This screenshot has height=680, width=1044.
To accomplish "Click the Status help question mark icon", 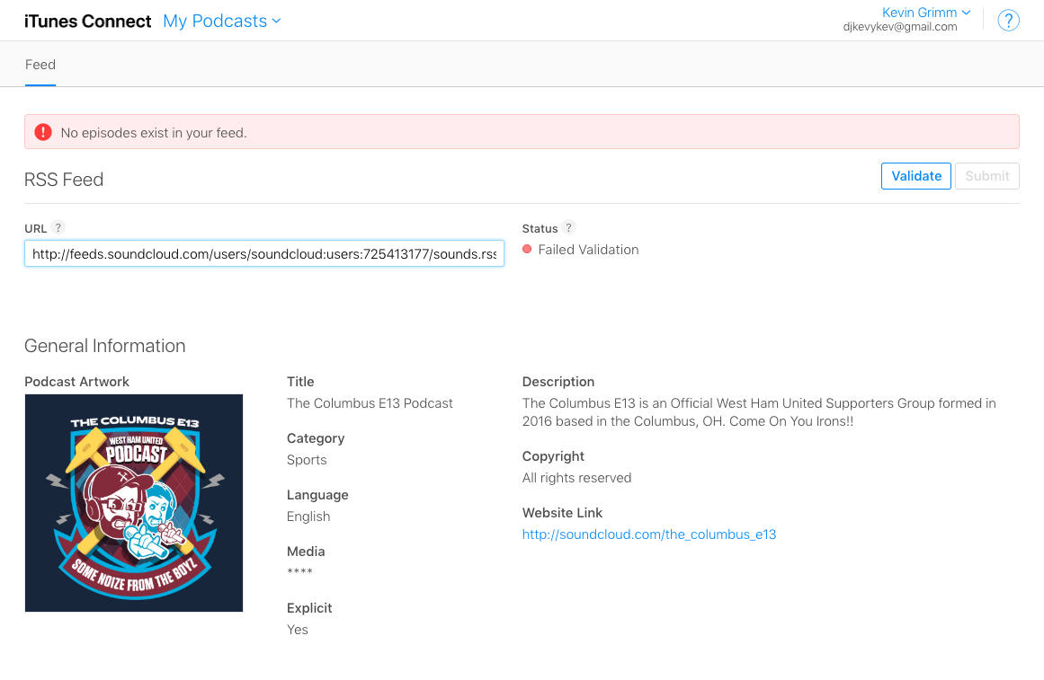I will pyautogui.click(x=568, y=227).
